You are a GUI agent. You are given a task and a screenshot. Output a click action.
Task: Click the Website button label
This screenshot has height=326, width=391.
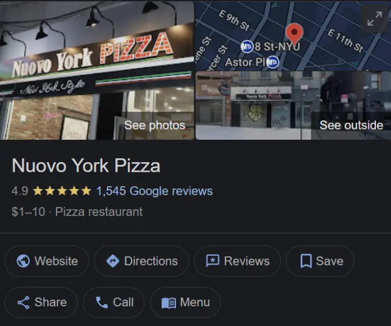[56, 261]
